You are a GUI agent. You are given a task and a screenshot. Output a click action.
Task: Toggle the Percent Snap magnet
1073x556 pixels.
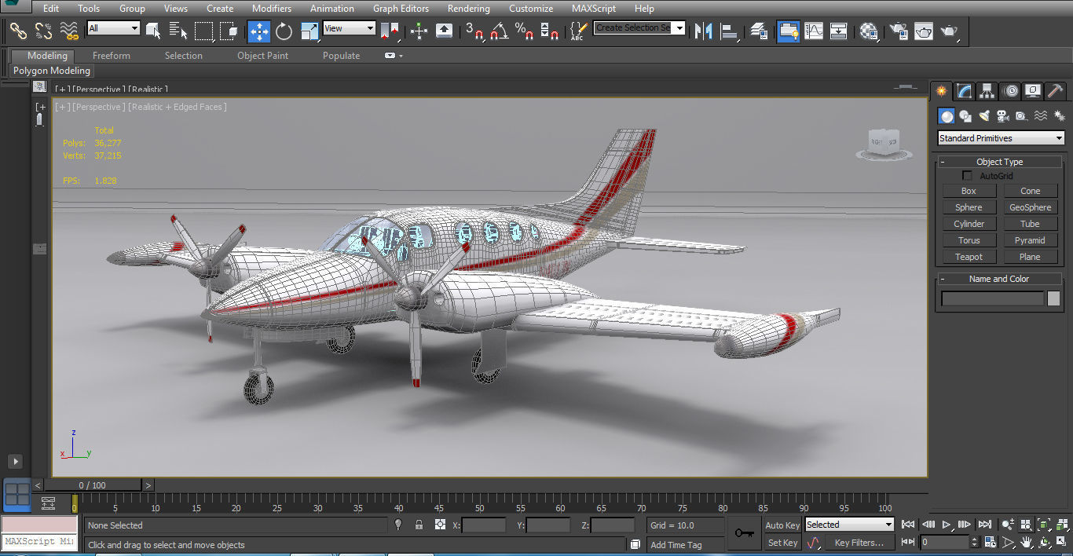point(524,31)
